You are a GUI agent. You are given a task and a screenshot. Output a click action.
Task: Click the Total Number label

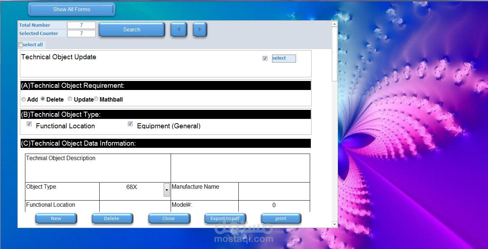pyautogui.click(x=35, y=25)
